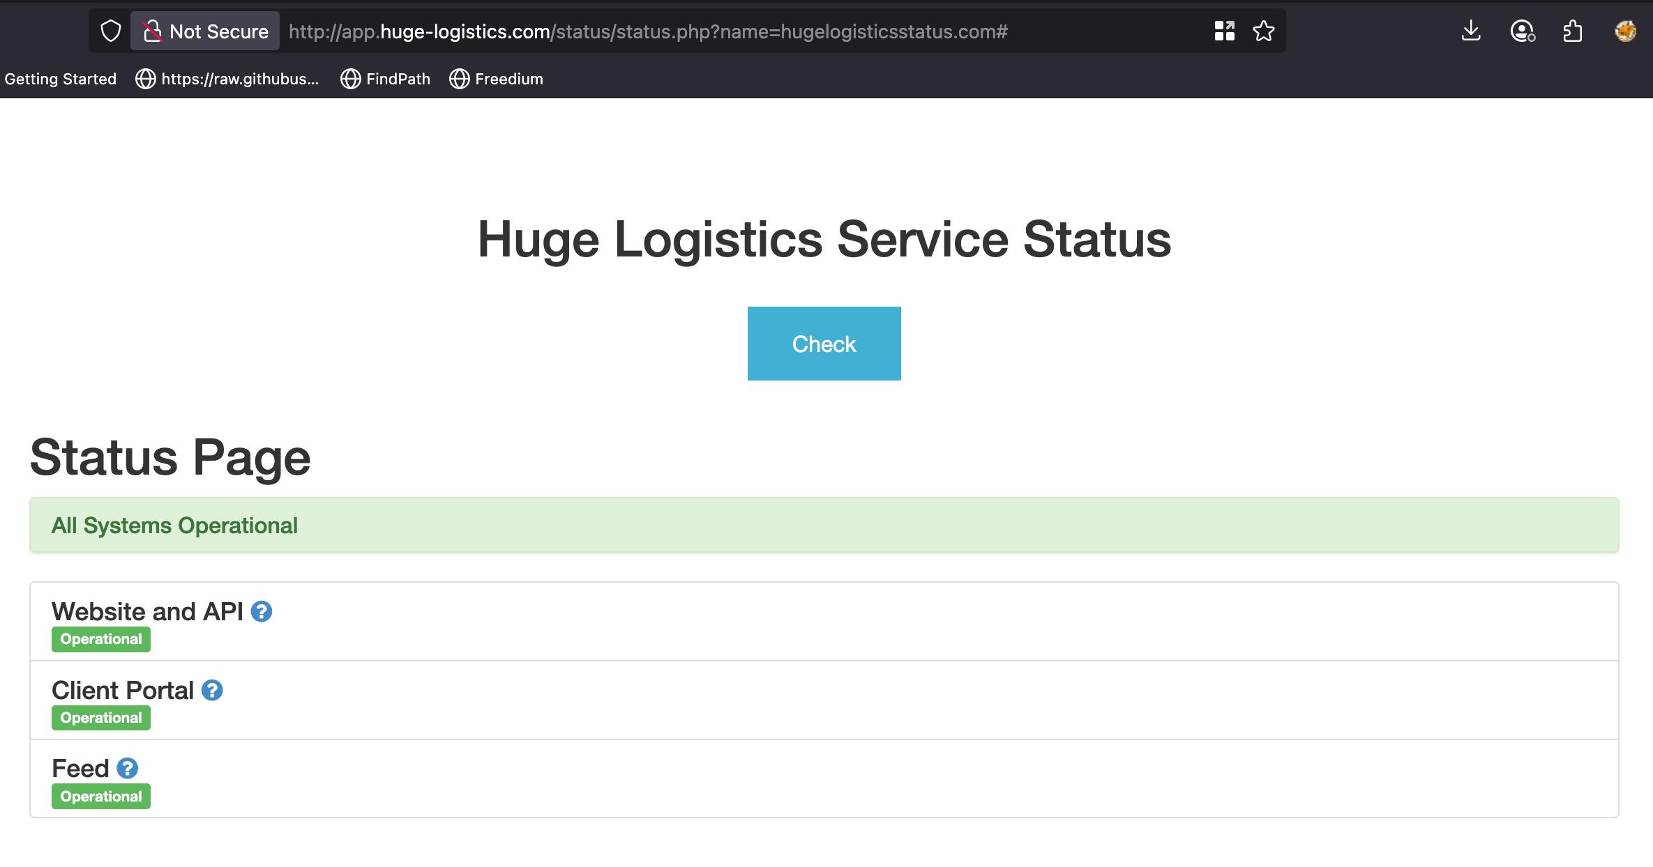Open the Freedium bookmark

[496, 79]
